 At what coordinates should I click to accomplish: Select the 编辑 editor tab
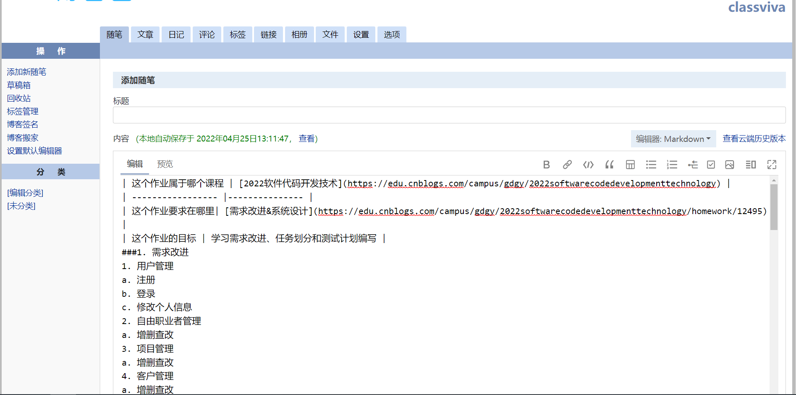[x=135, y=164]
